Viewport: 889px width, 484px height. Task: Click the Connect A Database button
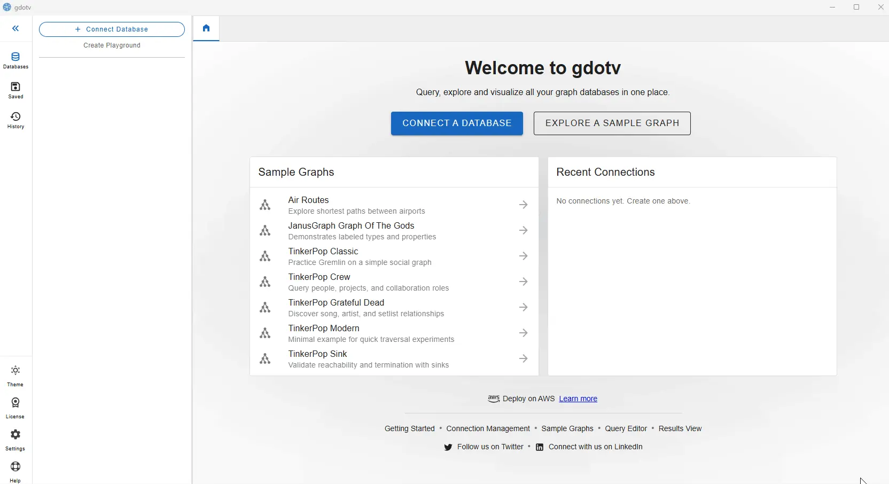(457, 123)
